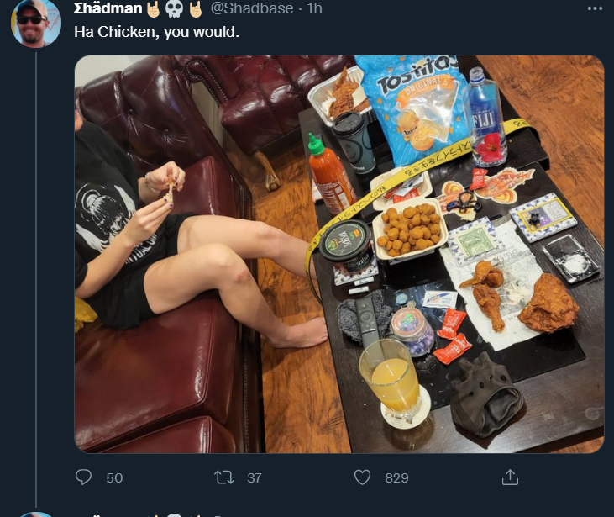Click the first rock-hand emoji after Shadman
Screen dimensions: 614x517
(x=154, y=9)
